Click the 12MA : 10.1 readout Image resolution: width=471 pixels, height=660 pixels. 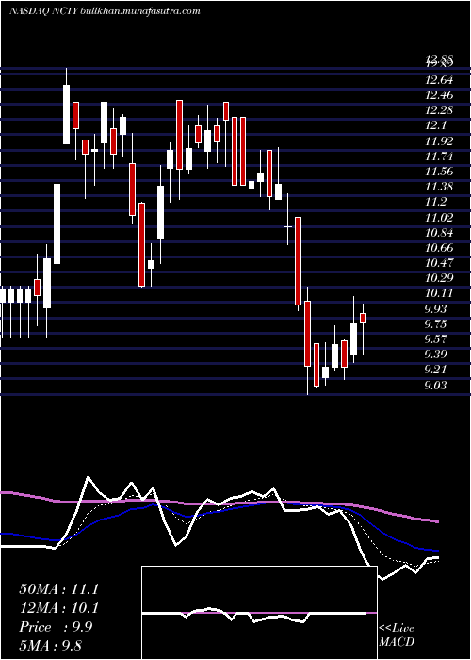pyautogui.click(x=58, y=608)
